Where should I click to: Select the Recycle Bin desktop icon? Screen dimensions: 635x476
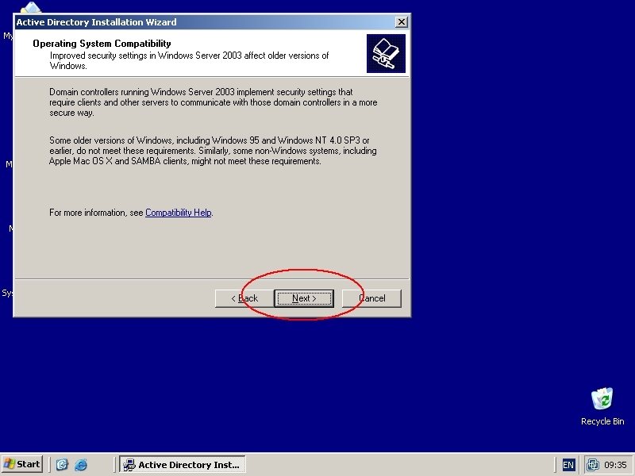pos(602,406)
